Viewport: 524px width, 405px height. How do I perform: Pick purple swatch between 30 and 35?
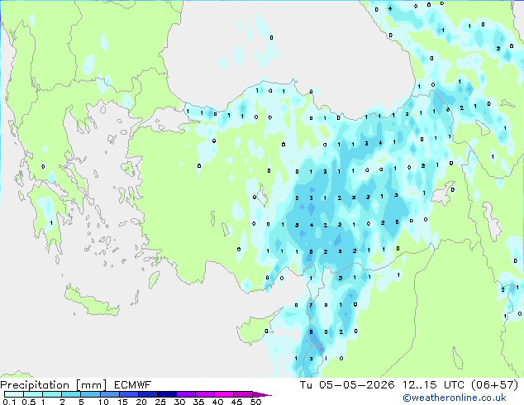click(186, 394)
